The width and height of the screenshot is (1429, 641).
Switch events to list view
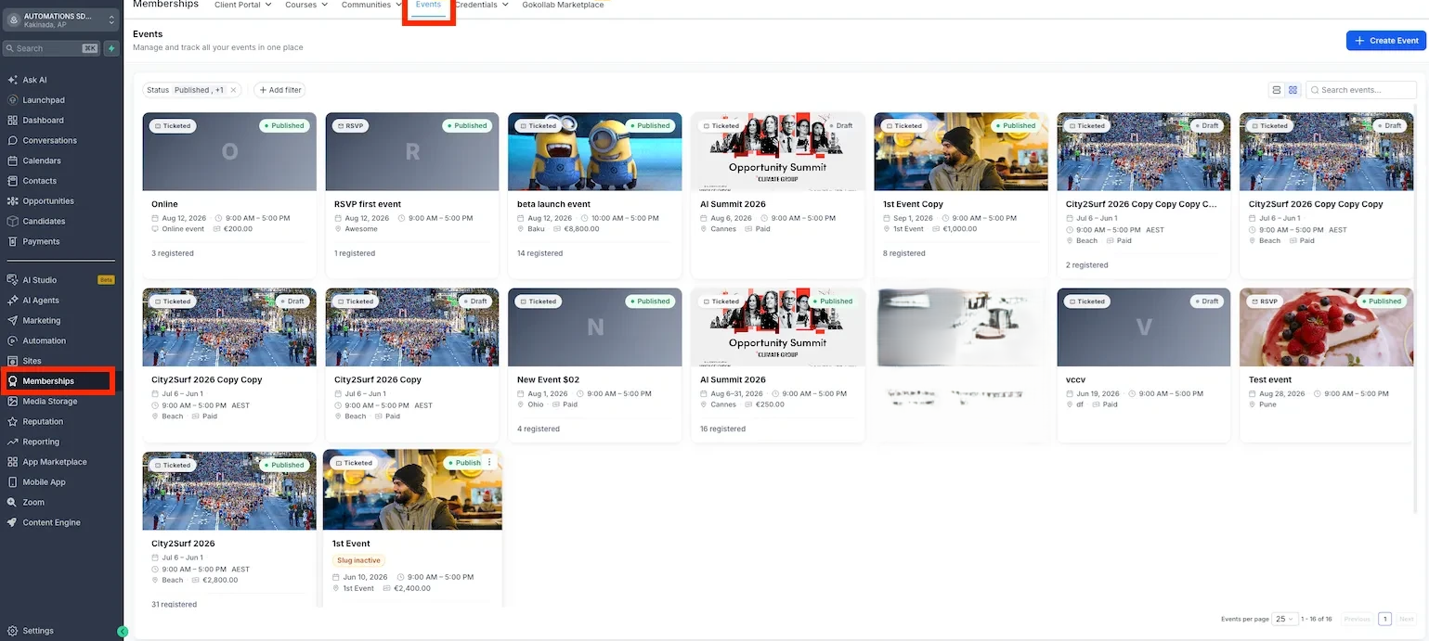pyautogui.click(x=1277, y=90)
